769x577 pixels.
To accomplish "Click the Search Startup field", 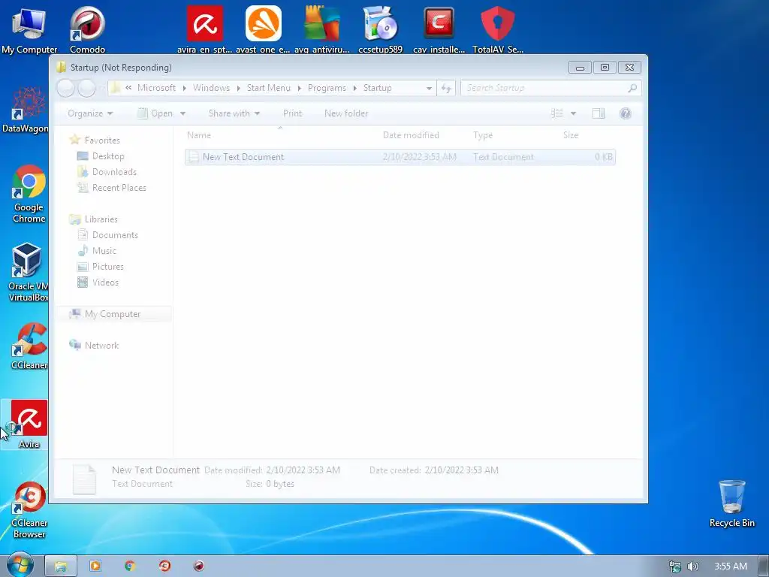I will [550, 89].
